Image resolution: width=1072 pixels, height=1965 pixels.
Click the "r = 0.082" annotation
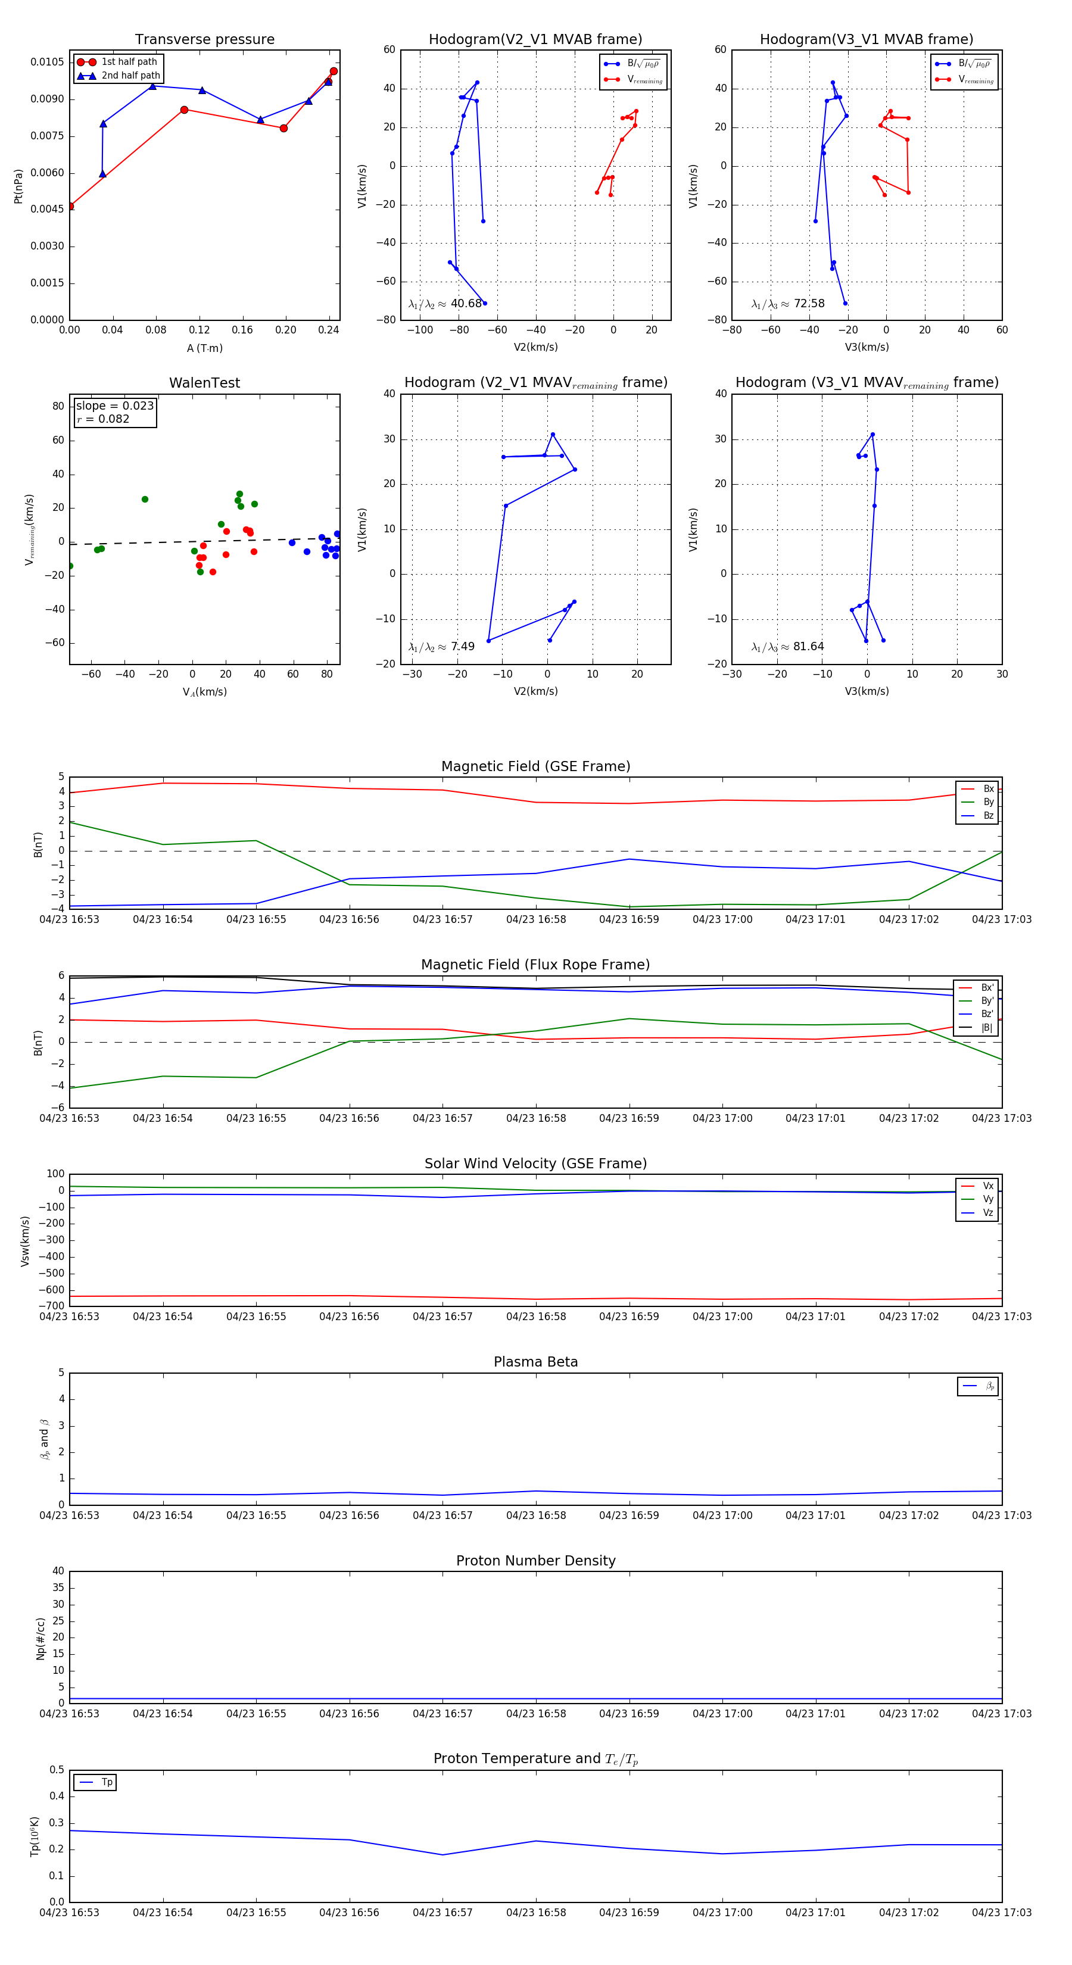(x=103, y=419)
